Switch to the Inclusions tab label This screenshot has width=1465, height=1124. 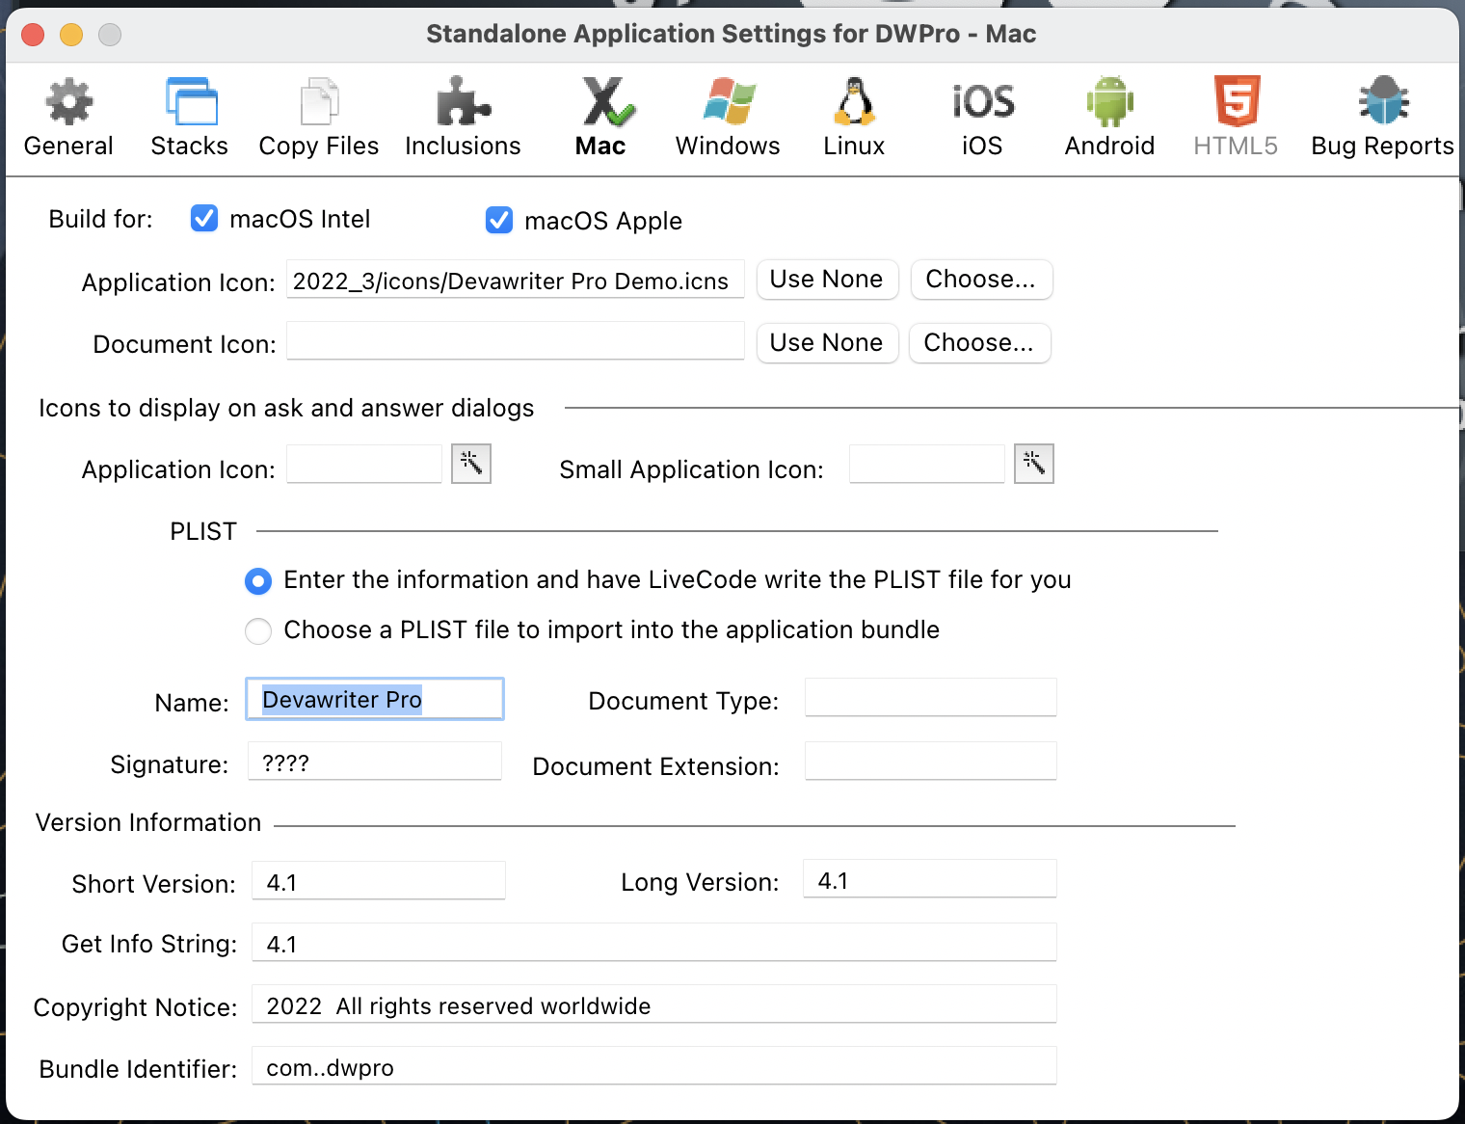(464, 146)
